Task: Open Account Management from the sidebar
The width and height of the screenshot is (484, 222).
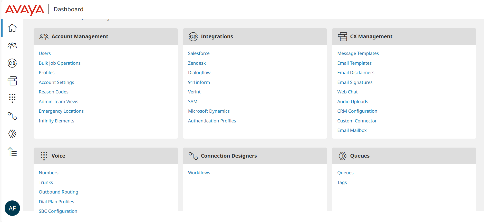Action: [x=12, y=46]
